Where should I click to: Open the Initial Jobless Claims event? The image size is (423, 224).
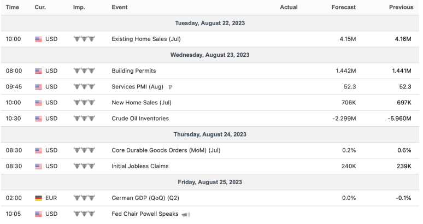pos(140,166)
